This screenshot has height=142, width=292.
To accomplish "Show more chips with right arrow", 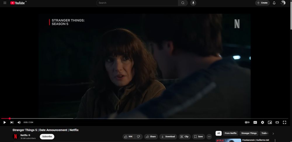I will (x=273, y=134).
